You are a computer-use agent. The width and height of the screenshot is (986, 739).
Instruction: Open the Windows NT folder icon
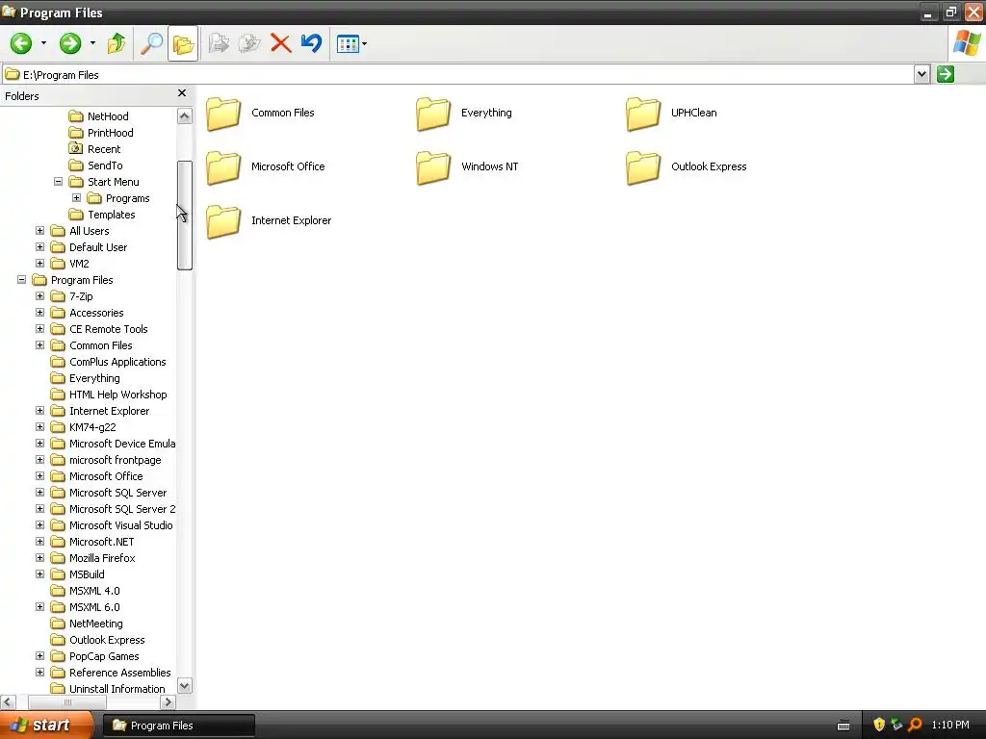tap(432, 167)
